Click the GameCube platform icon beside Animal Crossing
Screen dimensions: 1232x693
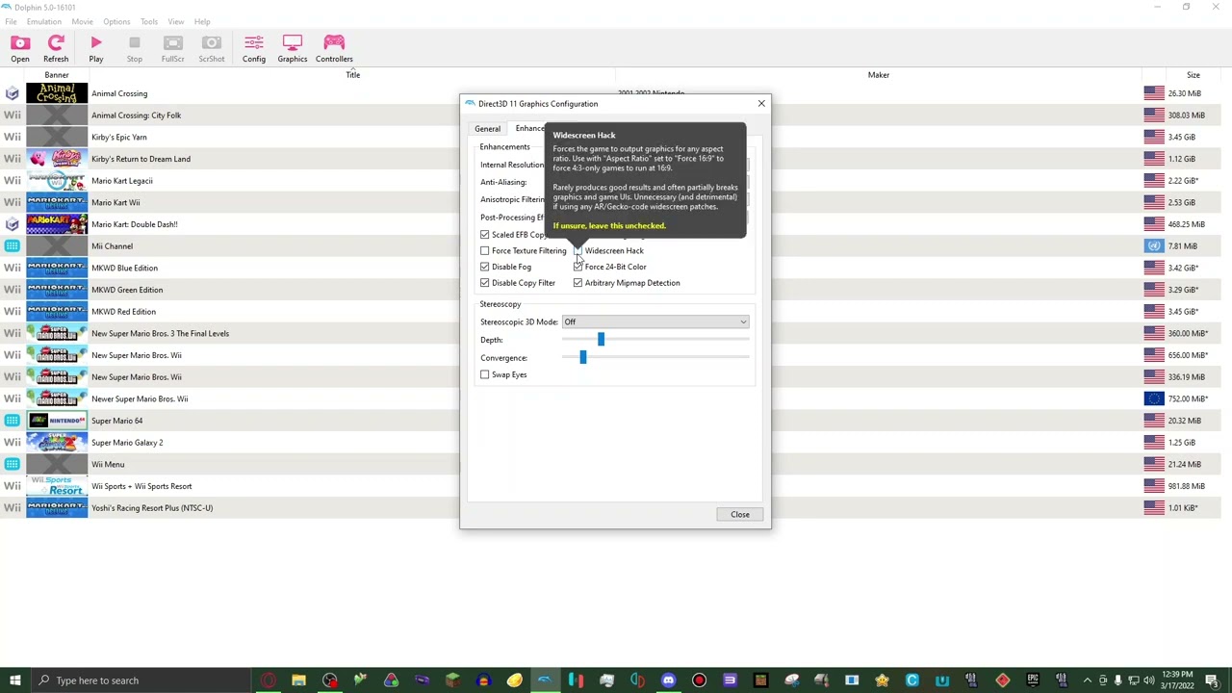click(x=12, y=93)
